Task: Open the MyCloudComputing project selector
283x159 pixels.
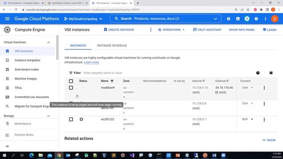Action: pyautogui.click(x=83, y=19)
